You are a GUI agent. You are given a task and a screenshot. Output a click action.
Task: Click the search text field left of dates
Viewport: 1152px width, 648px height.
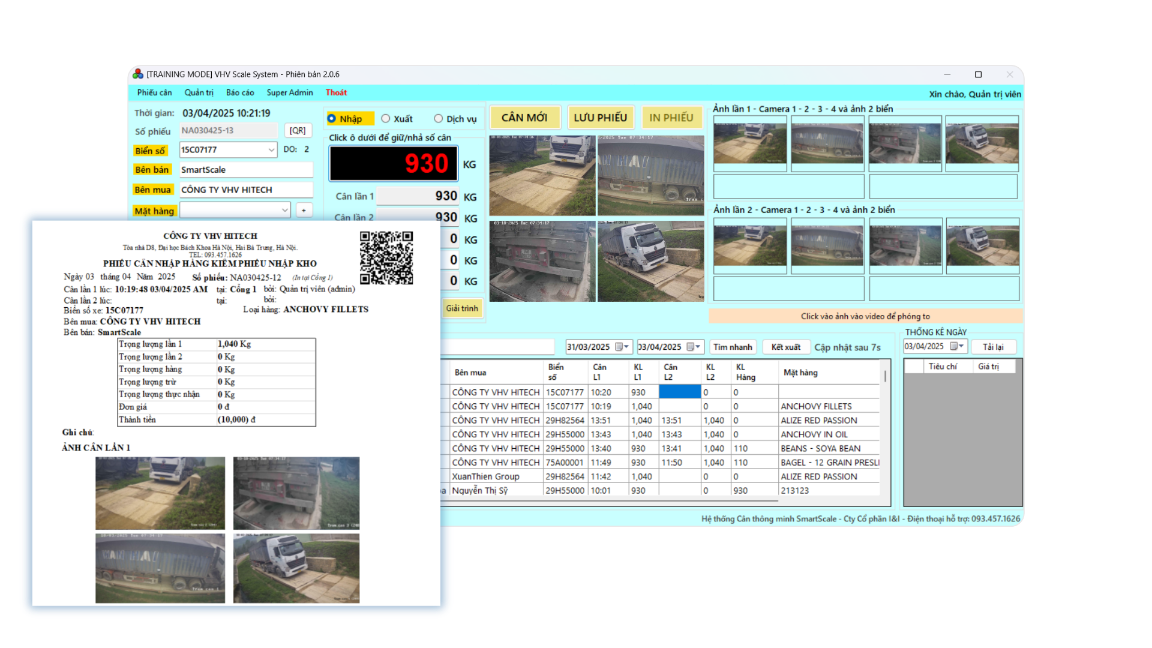(x=497, y=347)
